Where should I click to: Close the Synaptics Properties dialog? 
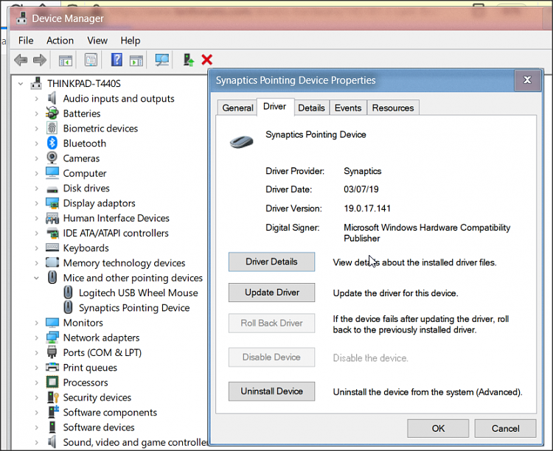527,80
